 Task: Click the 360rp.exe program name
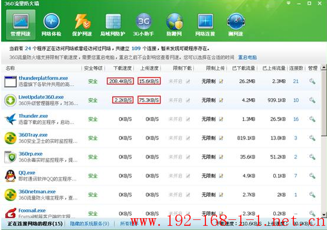[x=31, y=154]
